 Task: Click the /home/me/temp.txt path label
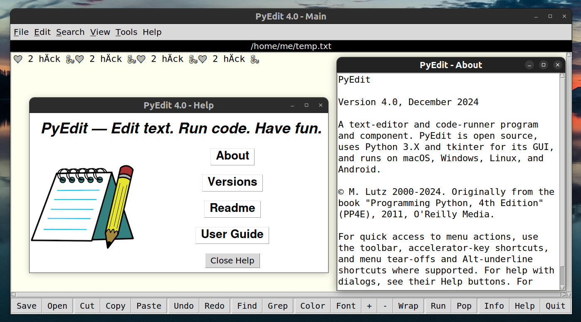[x=291, y=46]
